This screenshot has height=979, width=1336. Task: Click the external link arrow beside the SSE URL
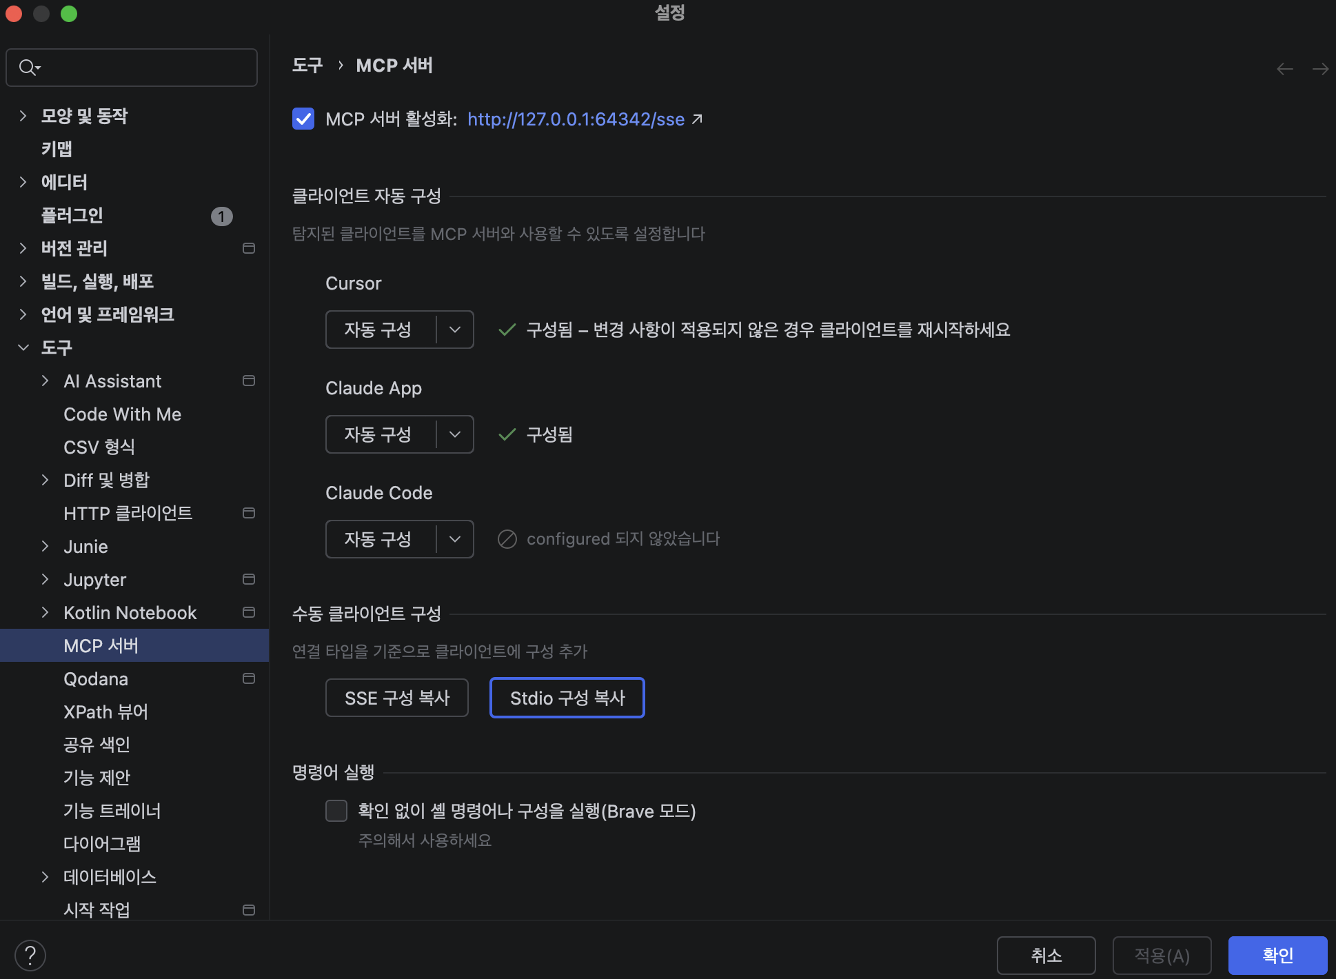tap(698, 119)
